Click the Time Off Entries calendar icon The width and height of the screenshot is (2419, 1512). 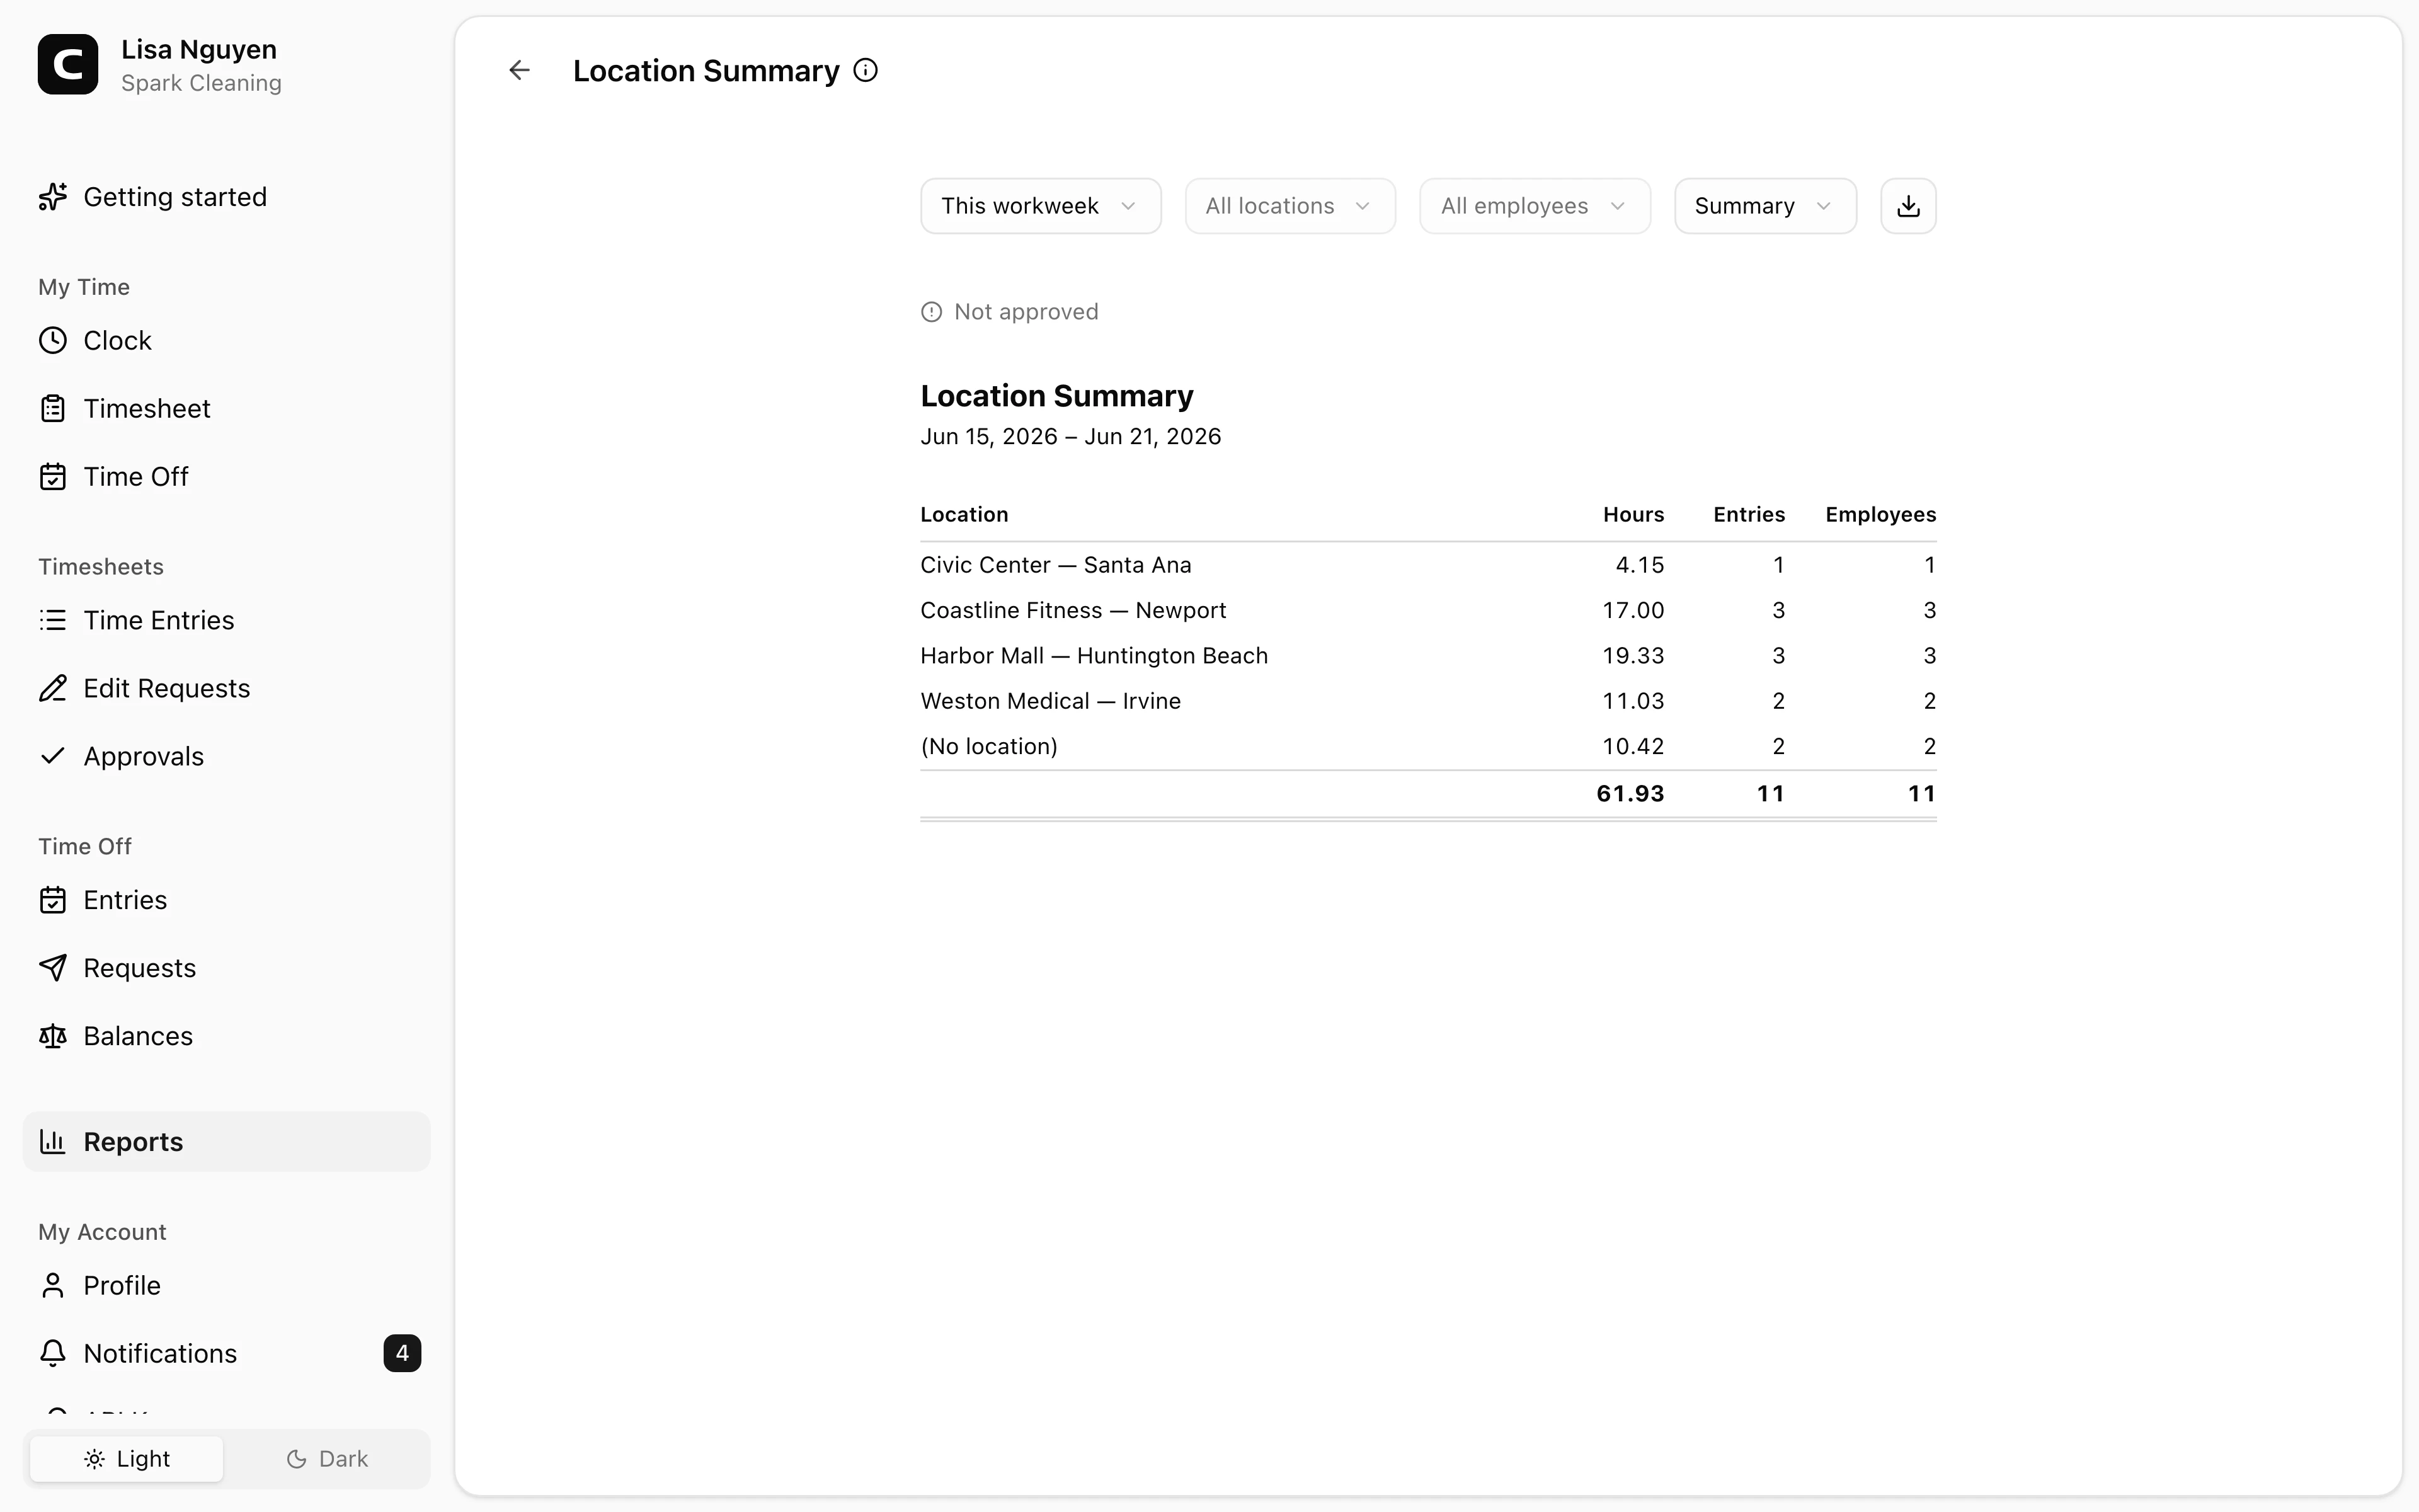pyautogui.click(x=53, y=900)
